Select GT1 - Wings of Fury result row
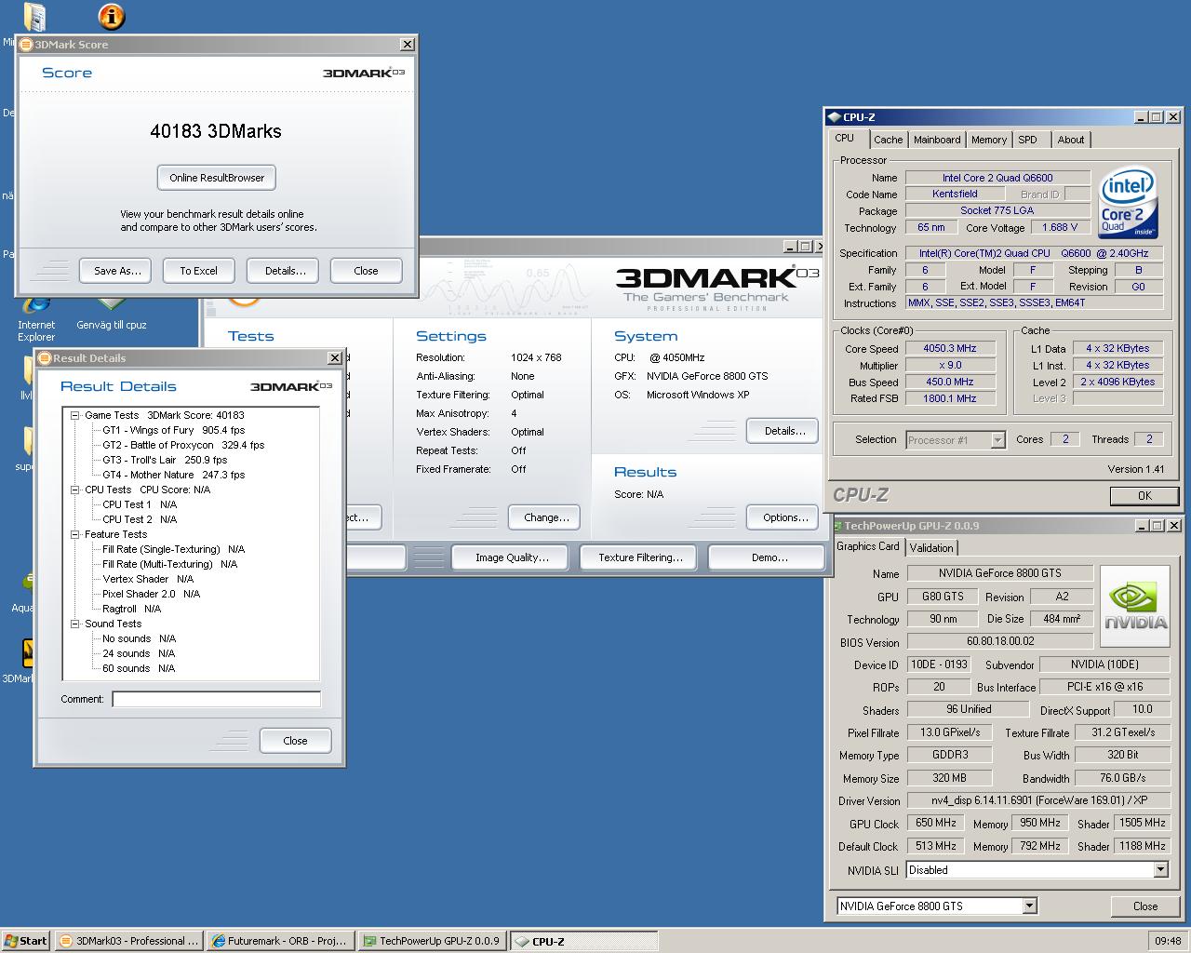This screenshot has height=953, width=1191. pyautogui.click(x=173, y=431)
